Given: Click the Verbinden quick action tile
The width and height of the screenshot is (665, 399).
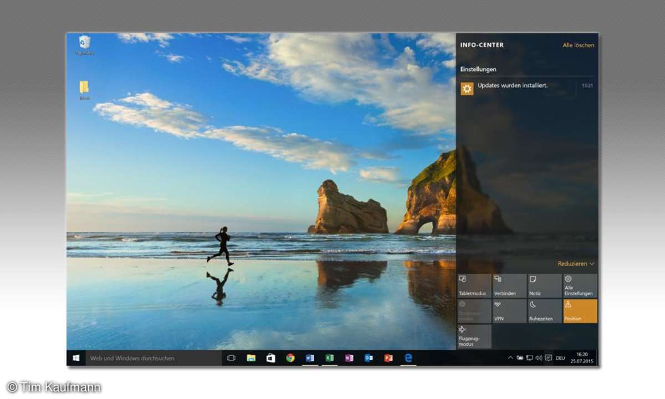Looking at the screenshot, I should click(x=509, y=286).
